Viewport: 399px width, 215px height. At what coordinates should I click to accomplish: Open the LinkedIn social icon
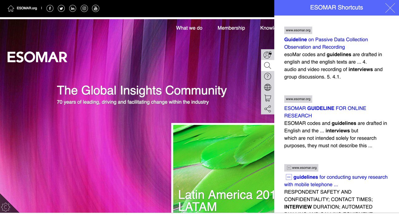point(73,8)
